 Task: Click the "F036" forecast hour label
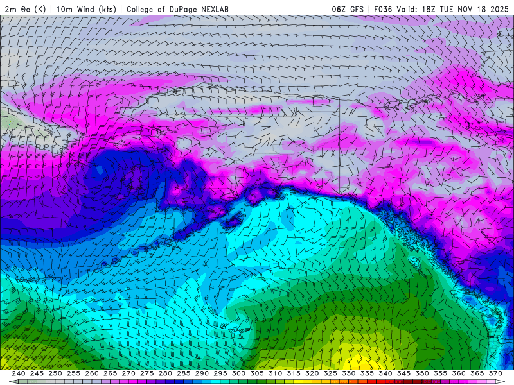coord(383,9)
